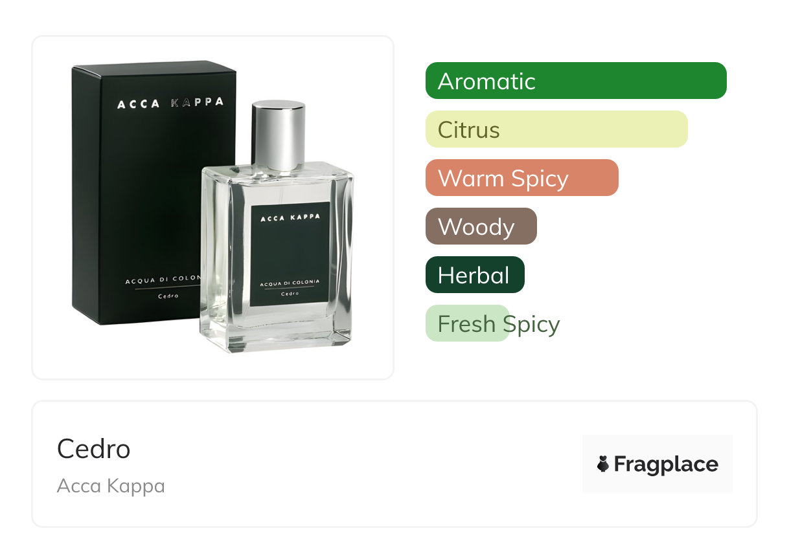Choose the Warm Spicy accord bar

coord(522,178)
